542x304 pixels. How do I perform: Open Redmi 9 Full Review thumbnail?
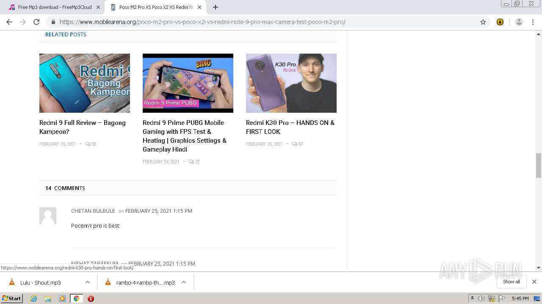click(85, 83)
